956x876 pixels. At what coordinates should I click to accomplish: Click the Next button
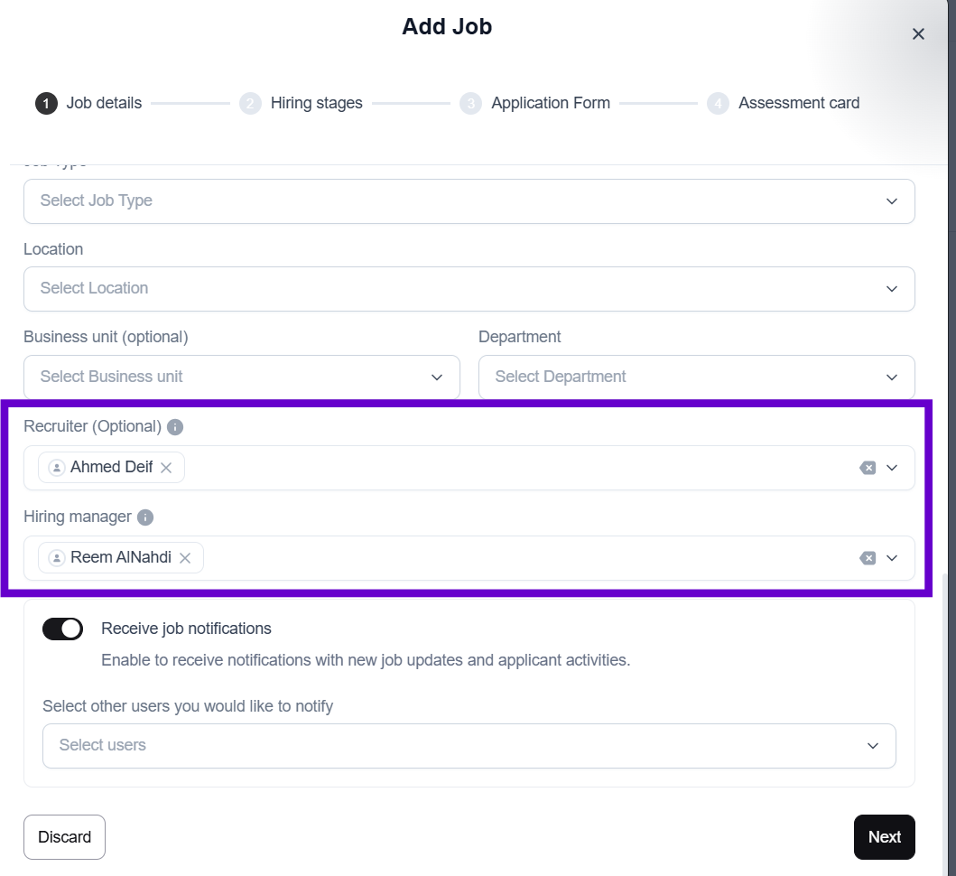coord(884,837)
